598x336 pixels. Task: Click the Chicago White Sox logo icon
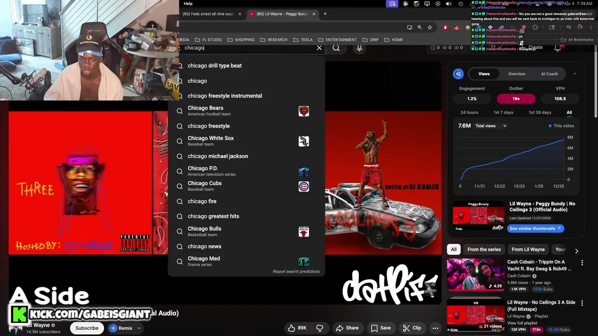click(x=304, y=141)
